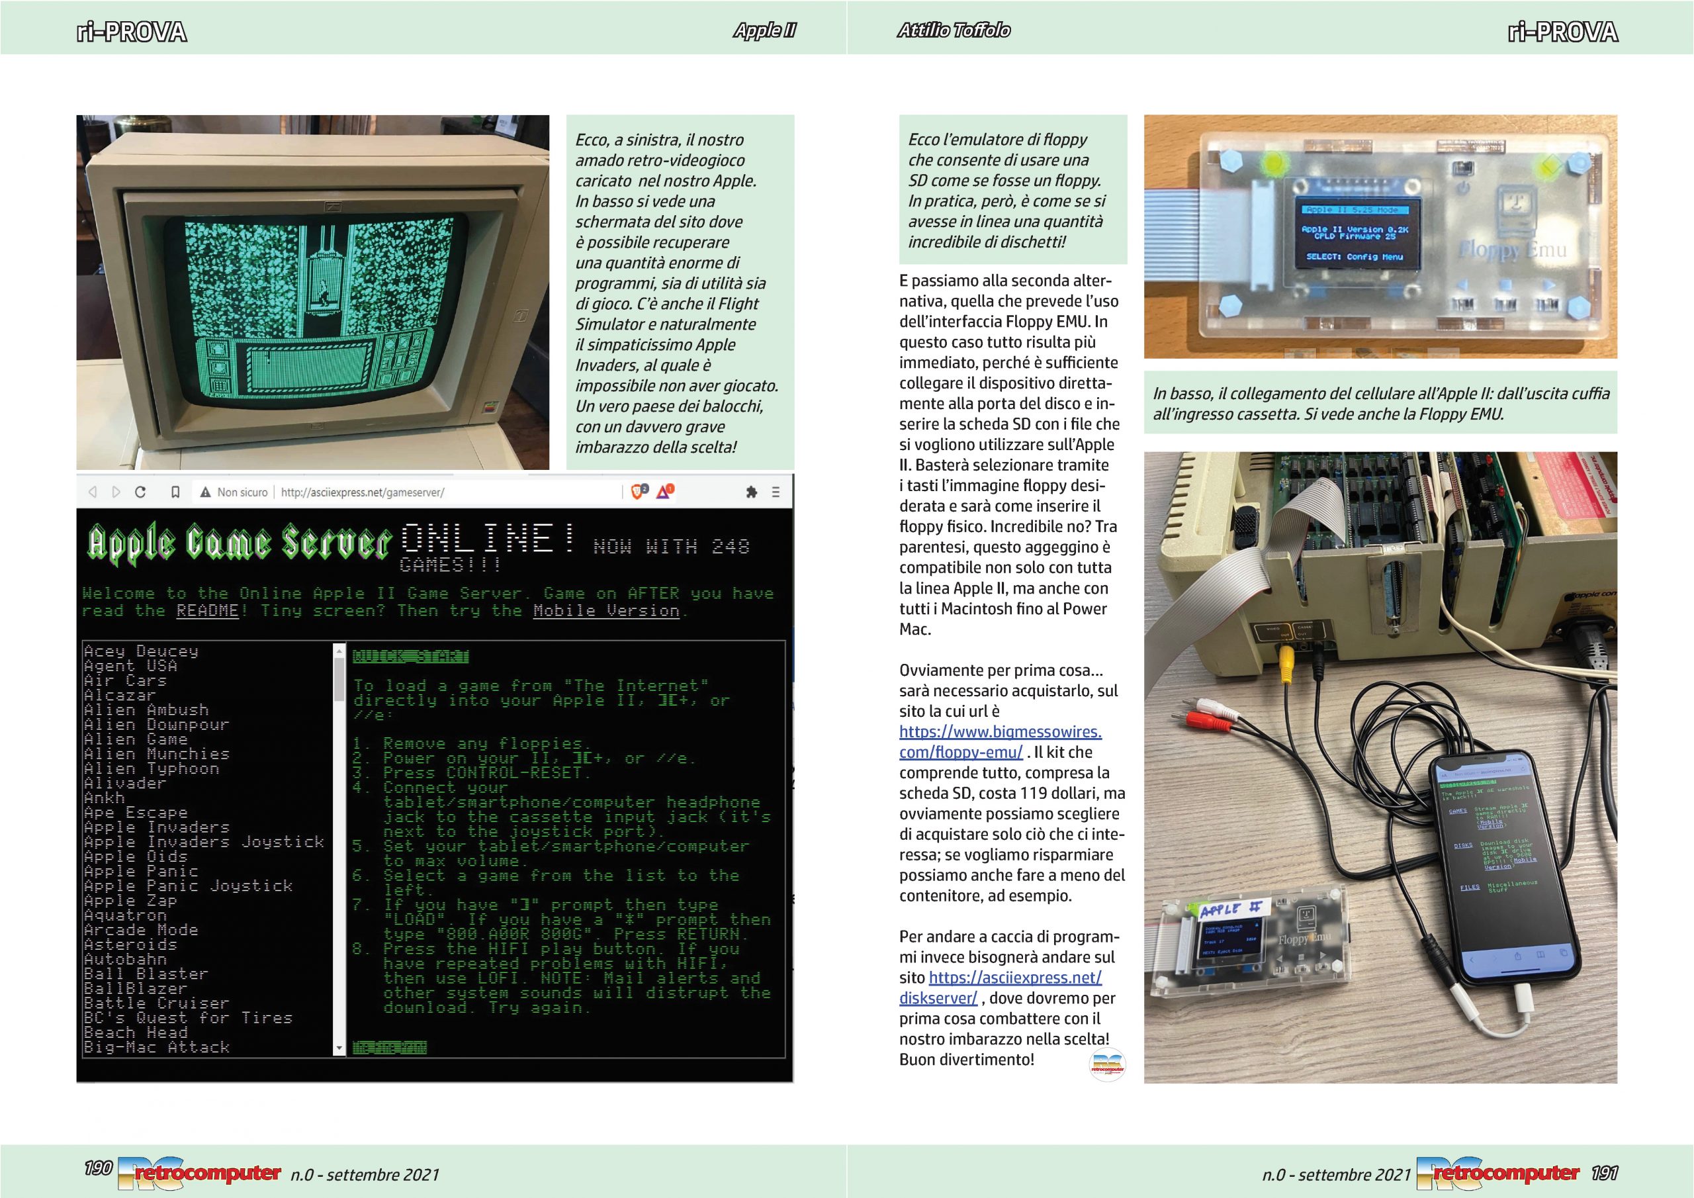Screen dimensions: 1694x1198
Task: Click the Floppy Emu close-up photo
Action: pyautogui.click(x=1380, y=237)
